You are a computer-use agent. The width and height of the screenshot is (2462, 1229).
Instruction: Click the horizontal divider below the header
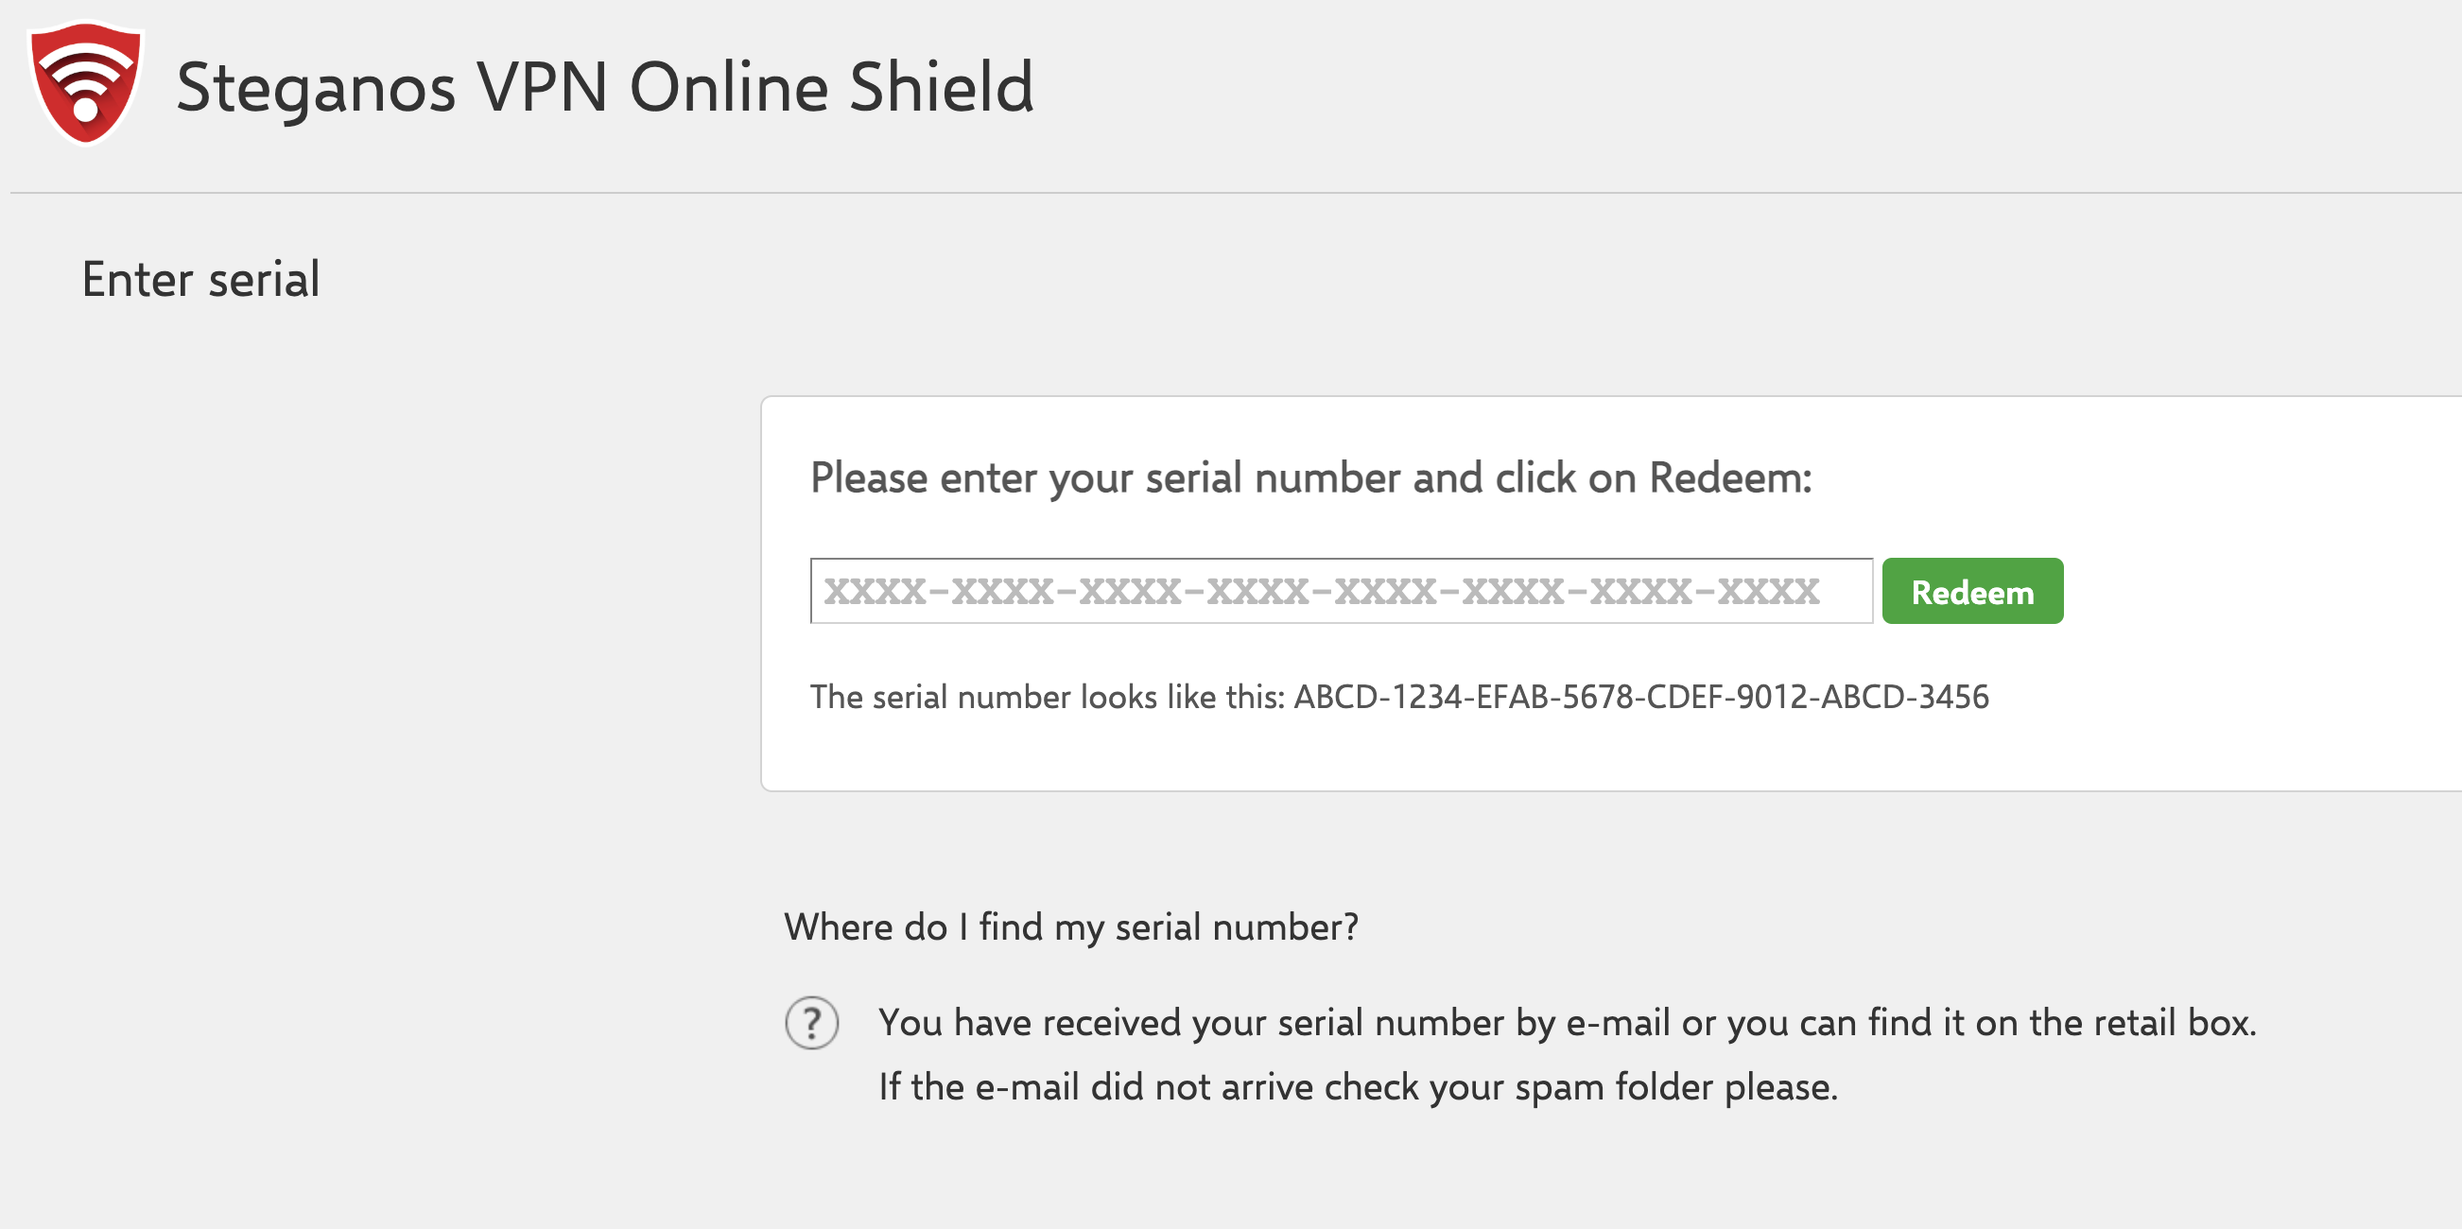point(1233,193)
